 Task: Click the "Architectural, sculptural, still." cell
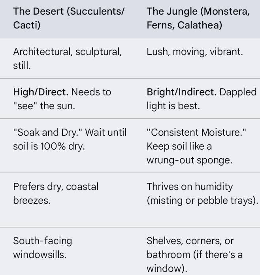[x=67, y=59]
